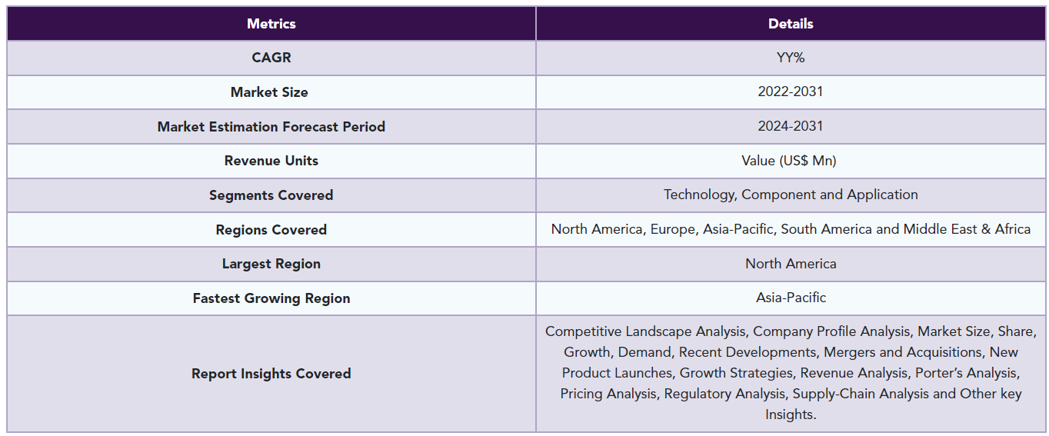Select the Market Size label cell
This screenshot has height=436, width=1049.
[271, 92]
